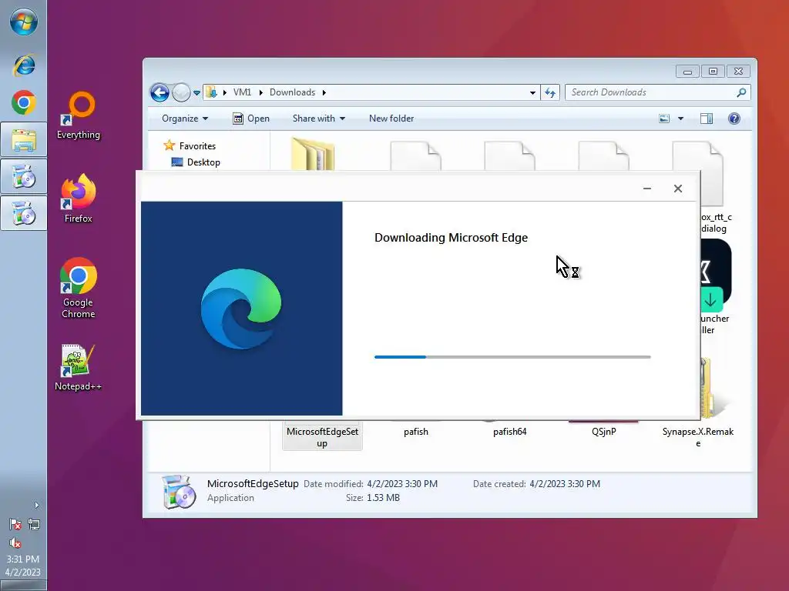Select the folder icon in the Downloads list
Screen dimensions: 789x591
pyautogui.click(x=313, y=153)
